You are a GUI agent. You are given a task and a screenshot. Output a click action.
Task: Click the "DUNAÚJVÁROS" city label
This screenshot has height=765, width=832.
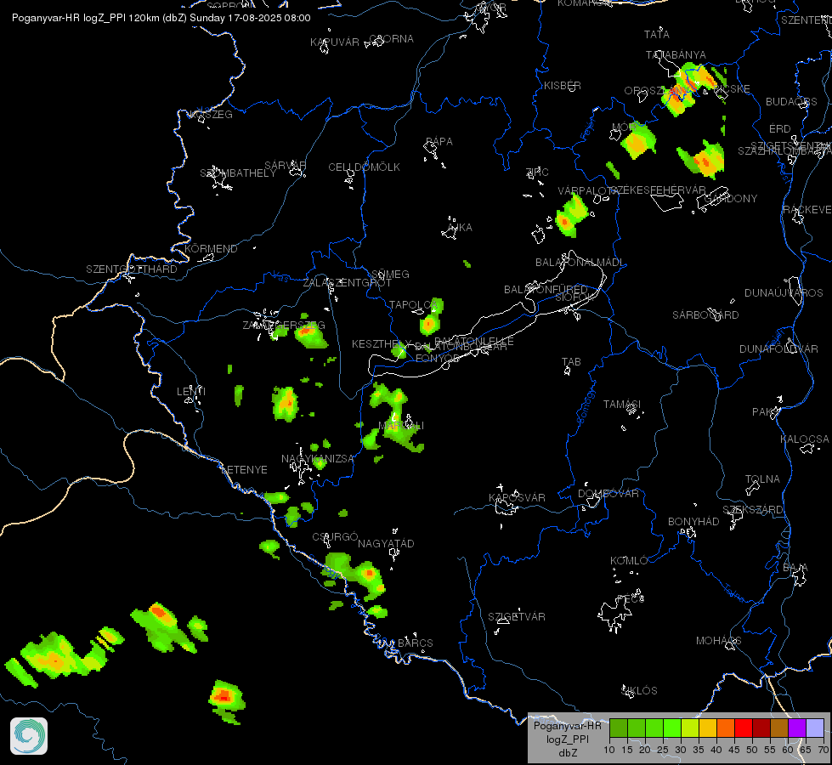click(x=784, y=293)
